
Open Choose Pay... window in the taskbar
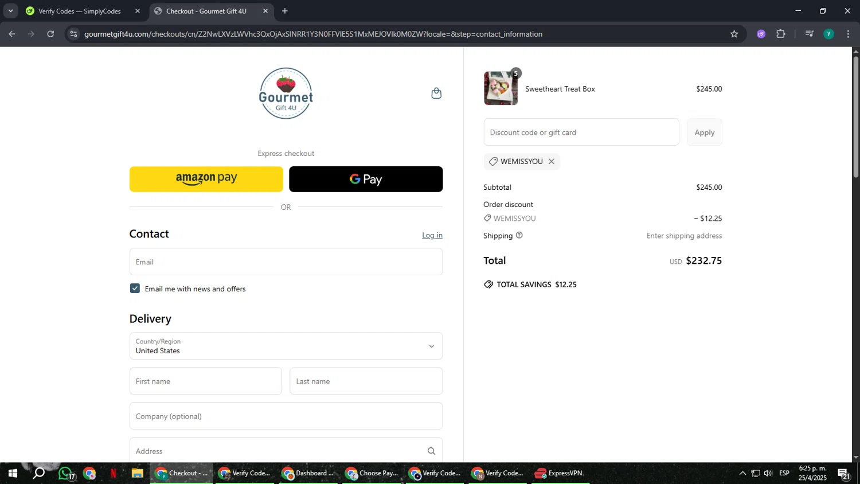click(x=372, y=474)
